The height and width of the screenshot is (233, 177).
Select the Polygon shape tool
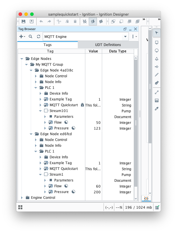click(157, 59)
